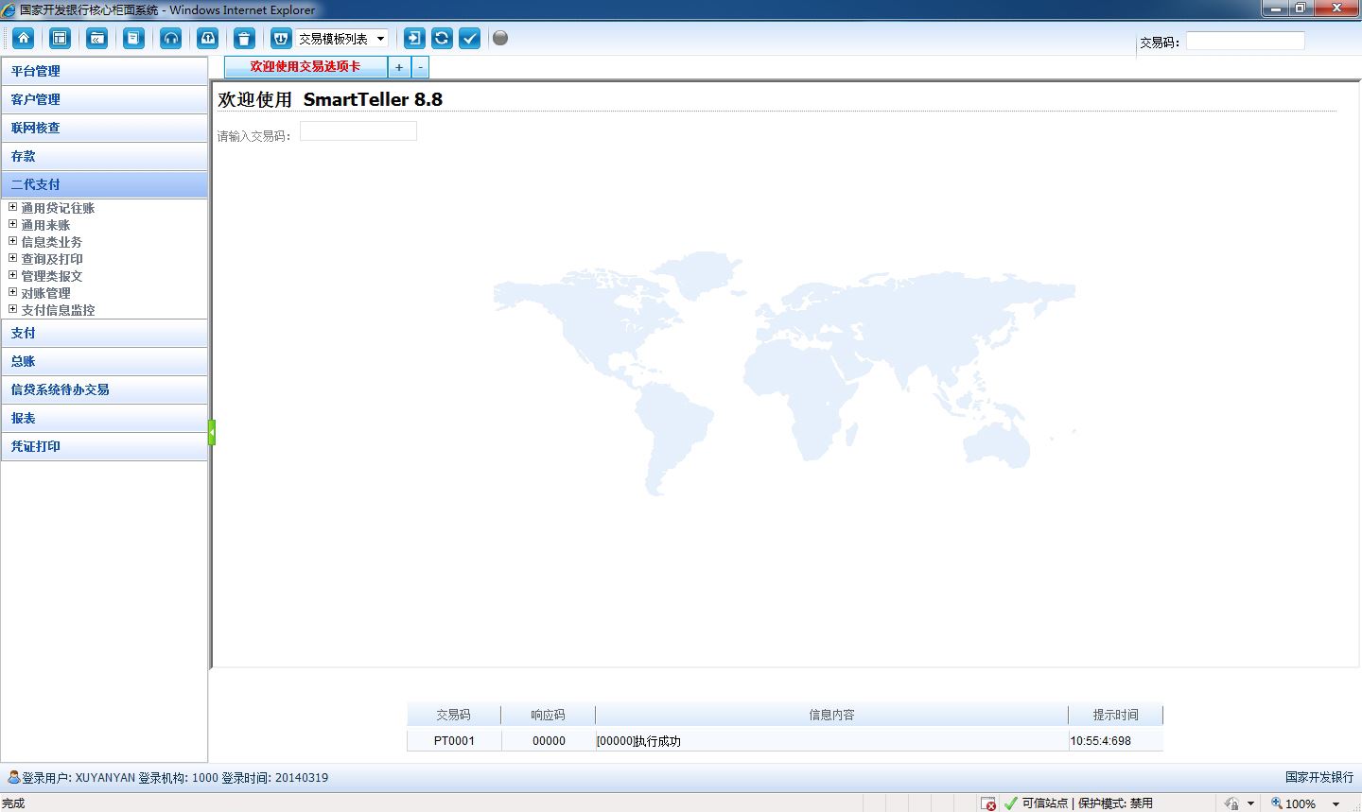Open the 交易模板列表 dropdown
The height and width of the screenshot is (812, 1362).
click(x=342, y=39)
